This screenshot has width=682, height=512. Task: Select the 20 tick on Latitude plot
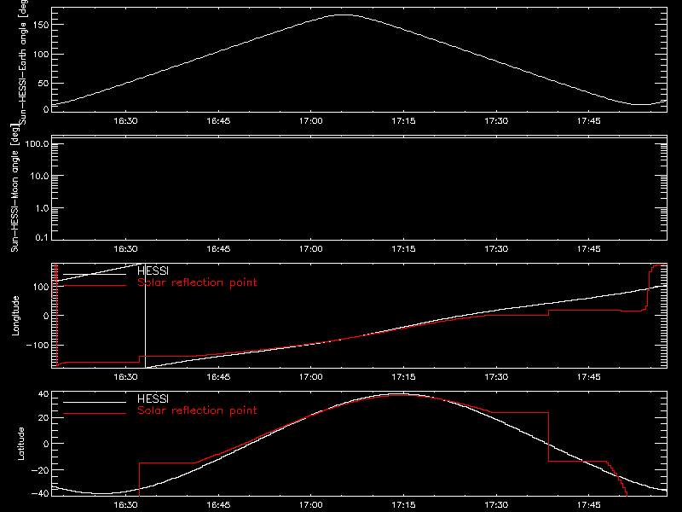coord(43,418)
